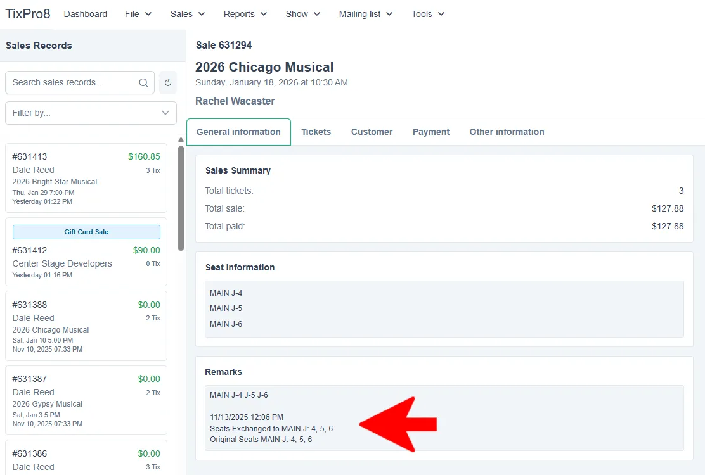Screen dimensions: 705x475
Task: Switch to the Tickets tab
Action: pyautogui.click(x=316, y=132)
